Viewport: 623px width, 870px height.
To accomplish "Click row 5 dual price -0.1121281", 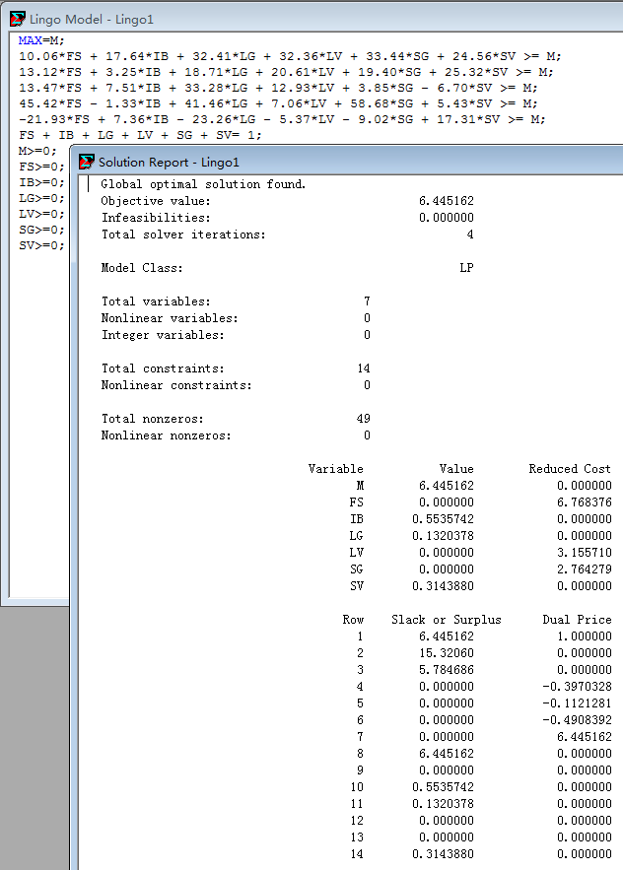I will [x=577, y=703].
